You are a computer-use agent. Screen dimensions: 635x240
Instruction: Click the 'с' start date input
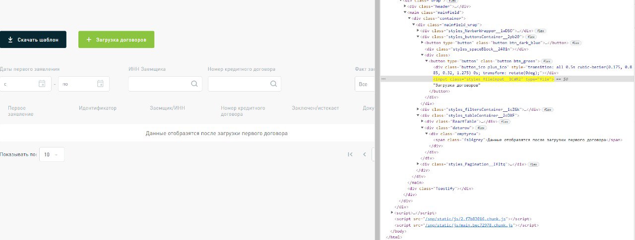[x=25, y=84]
